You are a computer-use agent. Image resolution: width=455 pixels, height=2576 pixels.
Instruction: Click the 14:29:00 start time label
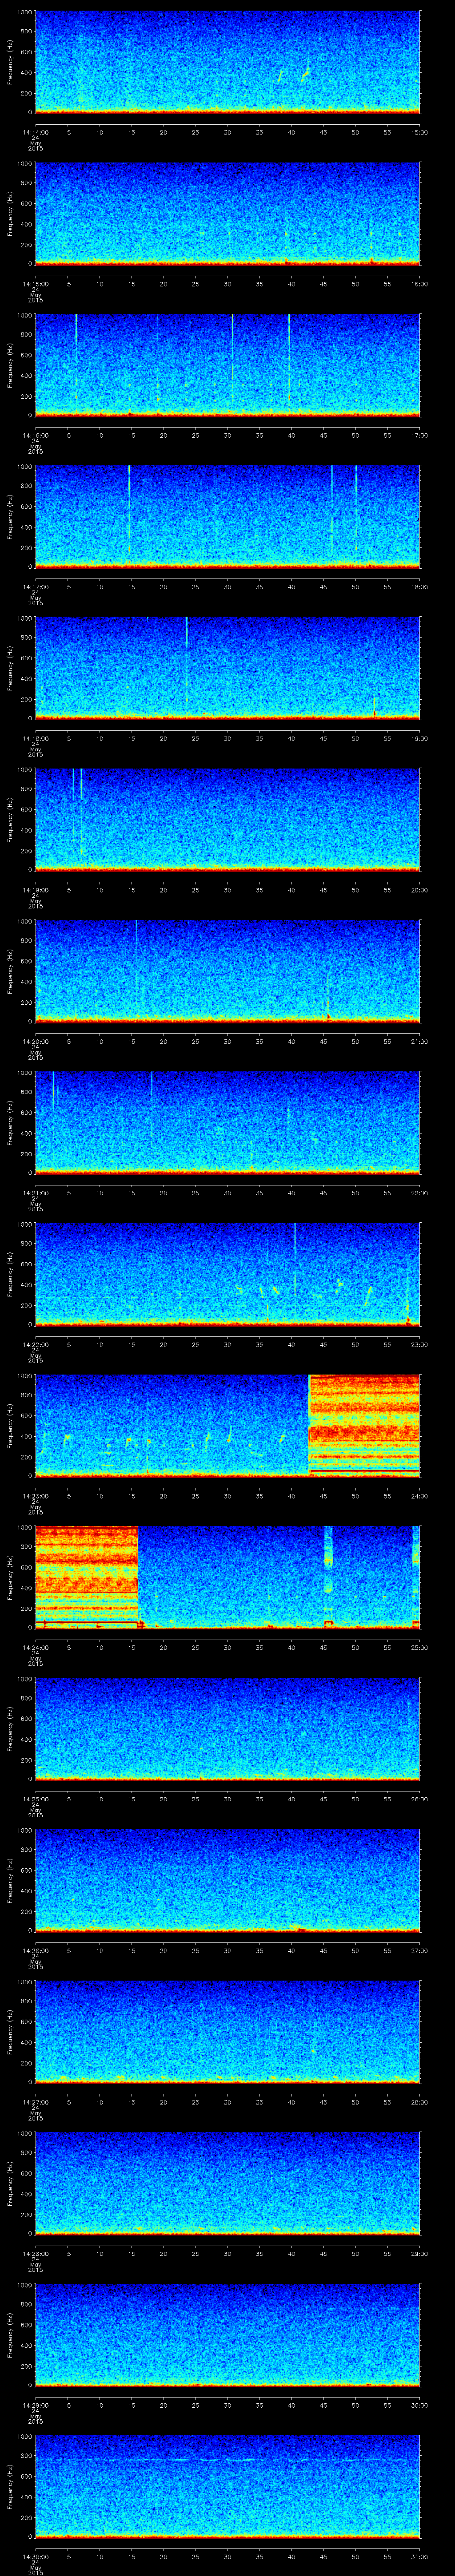35,2404
